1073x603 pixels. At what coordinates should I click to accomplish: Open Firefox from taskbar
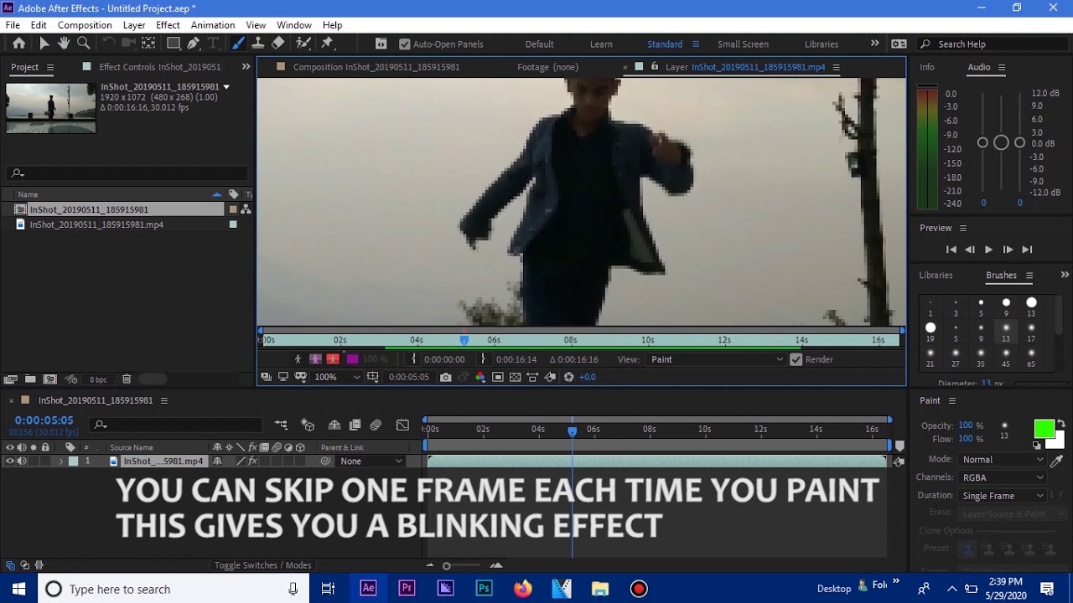[523, 589]
